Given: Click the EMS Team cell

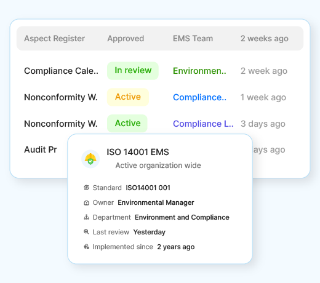Looking at the screenshot, I should [x=193, y=38].
